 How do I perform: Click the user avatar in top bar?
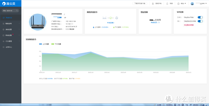point(192,4)
